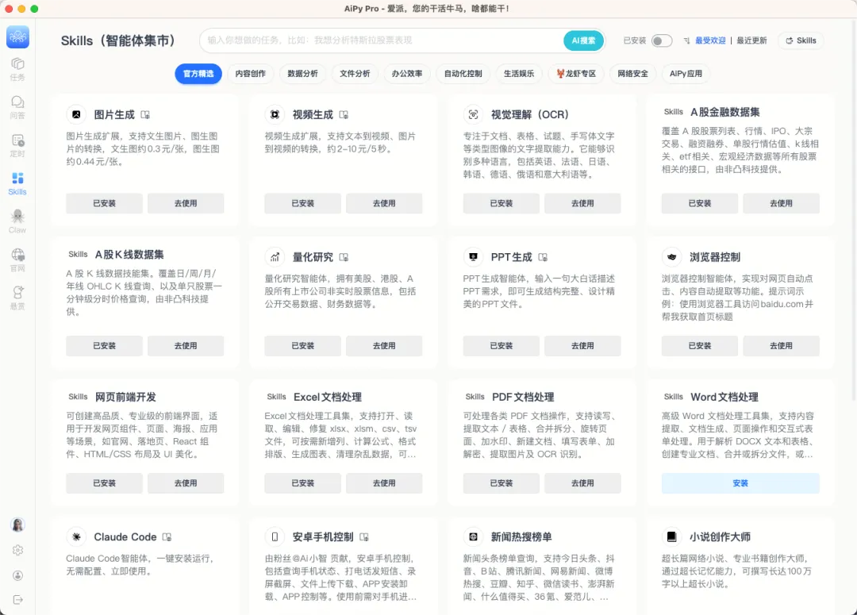Click 去使用 on the Excel文档处理 card
857x615 pixels.
pyautogui.click(x=384, y=483)
